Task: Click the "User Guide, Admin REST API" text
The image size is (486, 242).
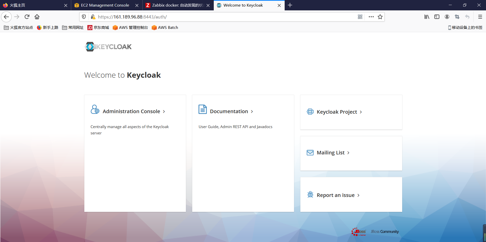Action: click(236, 127)
